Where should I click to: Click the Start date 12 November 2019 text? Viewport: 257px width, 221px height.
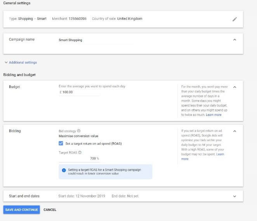coord(82,196)
